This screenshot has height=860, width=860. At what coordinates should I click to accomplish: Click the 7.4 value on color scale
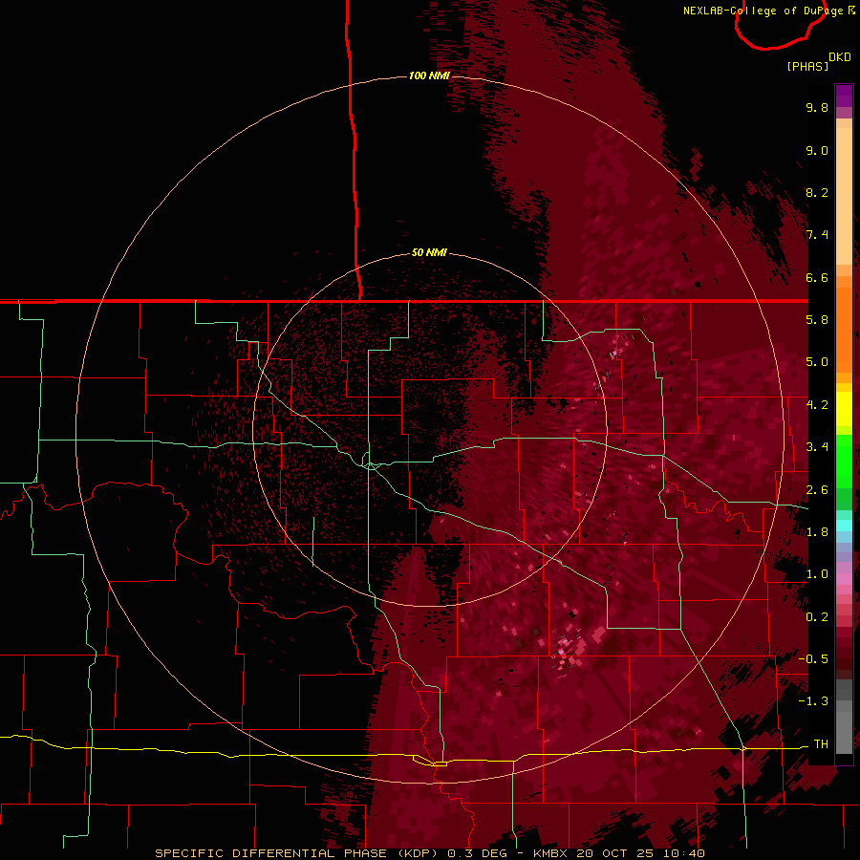(817, 235)
